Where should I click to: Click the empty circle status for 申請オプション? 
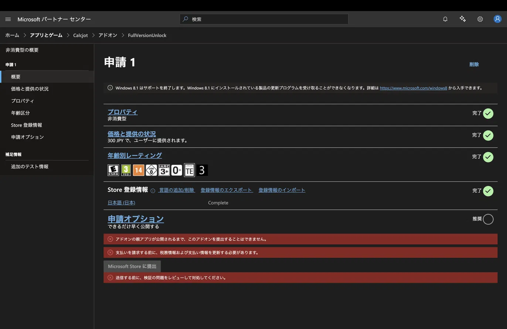[x=488, y=219]
